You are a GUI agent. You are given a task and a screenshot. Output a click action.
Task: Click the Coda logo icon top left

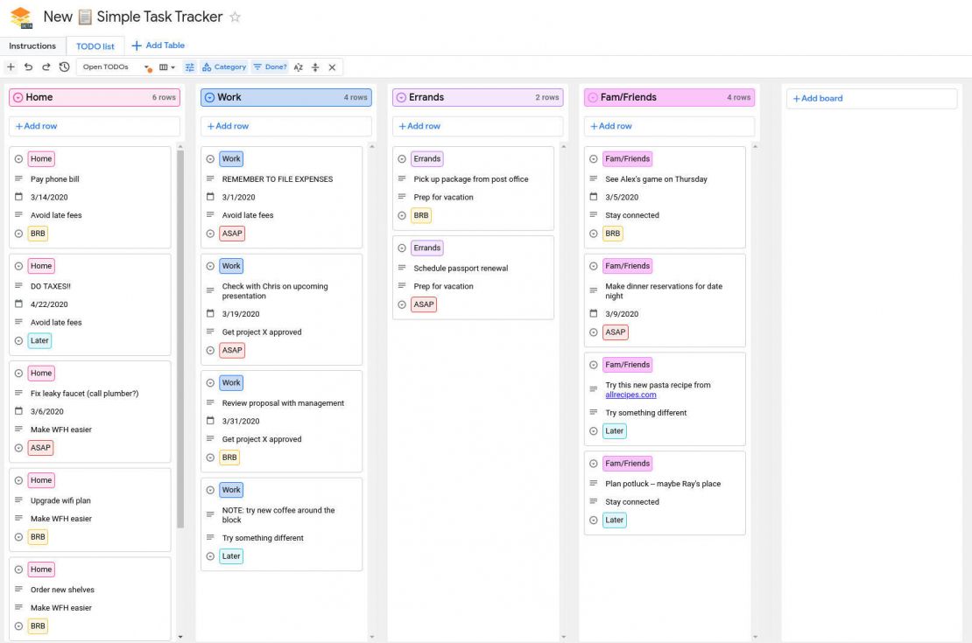click(x=18, y=16)
